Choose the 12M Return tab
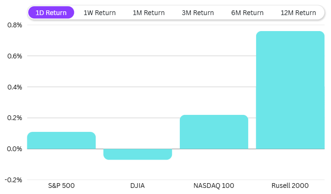This screenshot has height=194, width=331. tap(298, 13)
